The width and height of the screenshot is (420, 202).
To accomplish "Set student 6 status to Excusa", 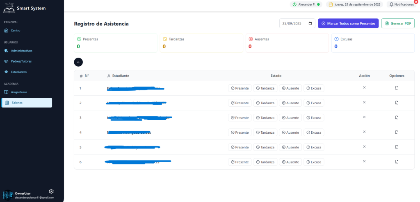I will pyautogui.click(x=314, y=162).
